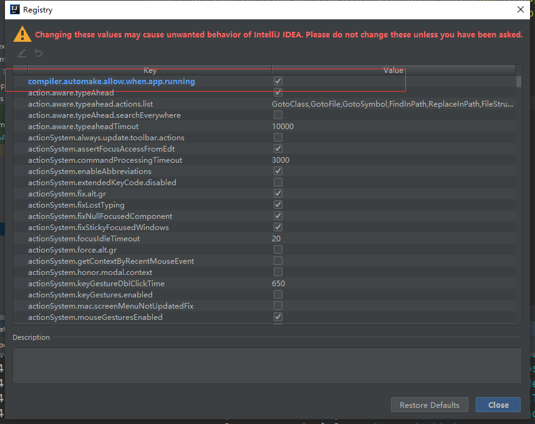Click the IntelliJ logo icon in title bar
The image size is (535, 424).
point(15,9)
